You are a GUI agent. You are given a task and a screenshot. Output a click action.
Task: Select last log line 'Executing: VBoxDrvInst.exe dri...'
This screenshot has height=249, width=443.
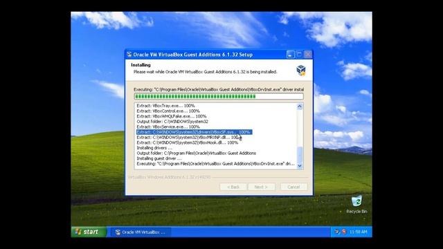pos(215,164)
